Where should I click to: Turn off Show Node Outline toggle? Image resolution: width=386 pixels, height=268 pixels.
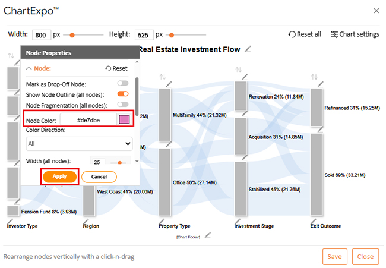click(123, 94)
